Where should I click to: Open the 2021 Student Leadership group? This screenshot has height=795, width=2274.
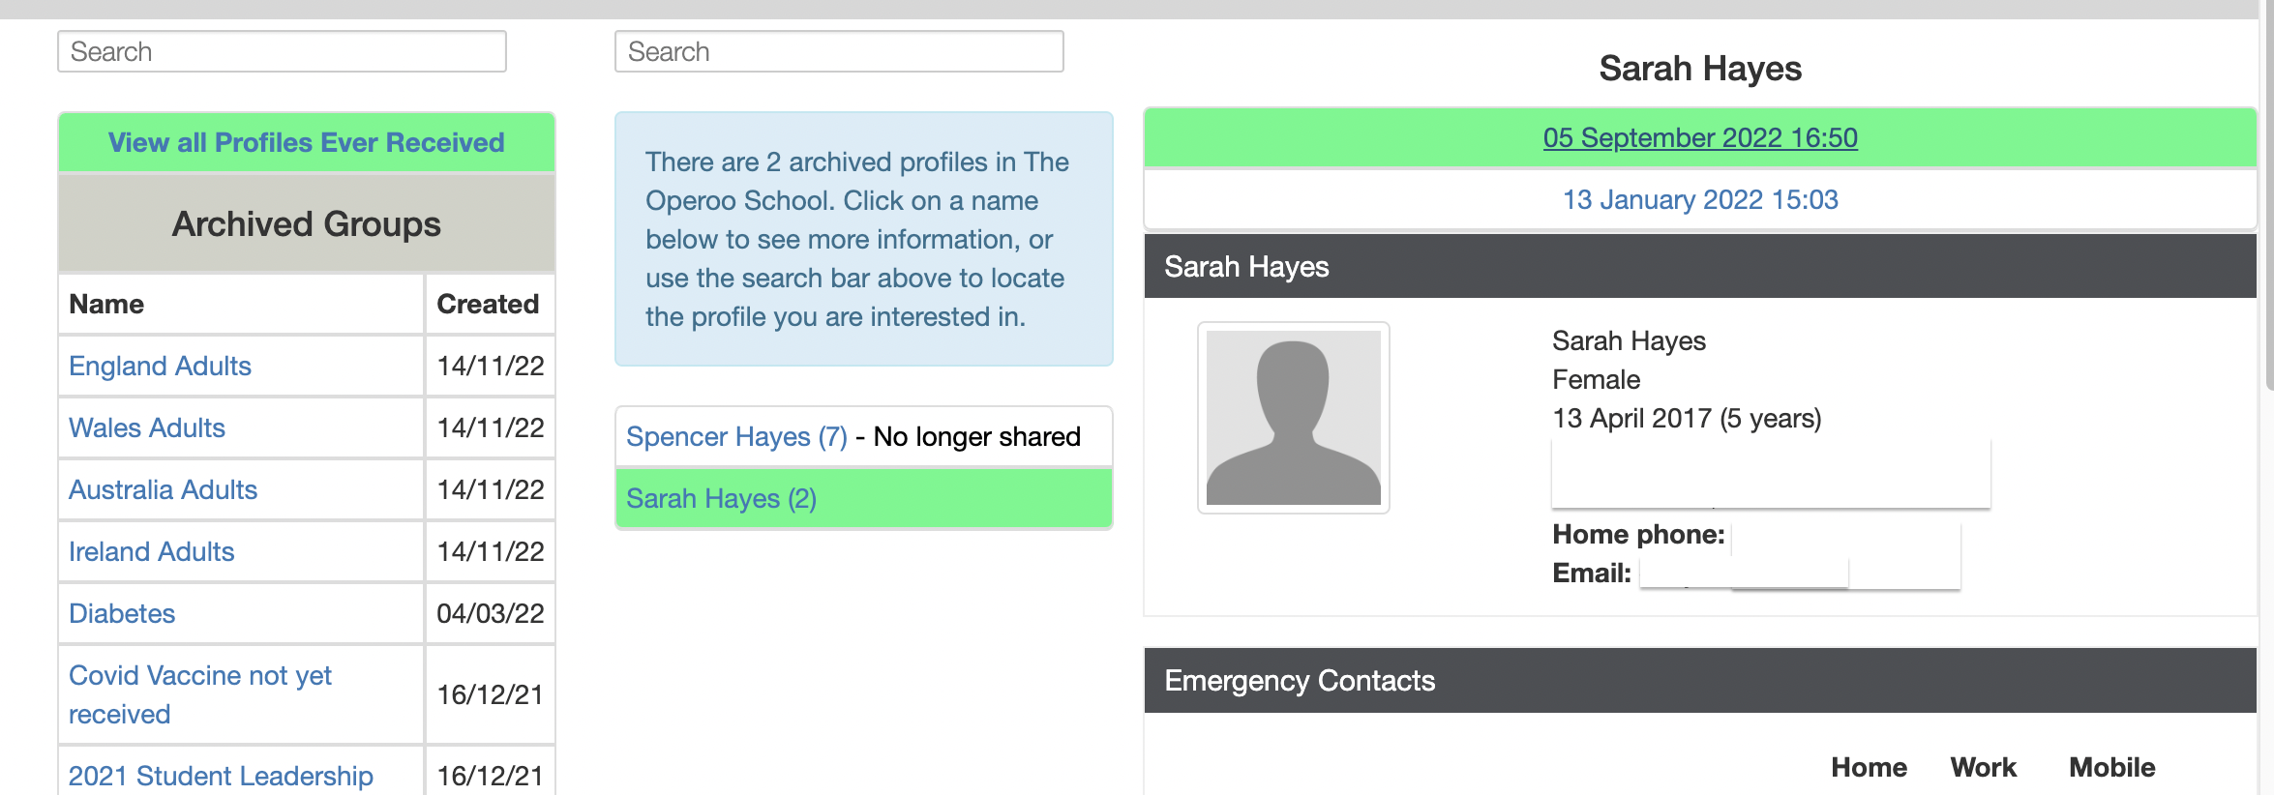(221, 775)
